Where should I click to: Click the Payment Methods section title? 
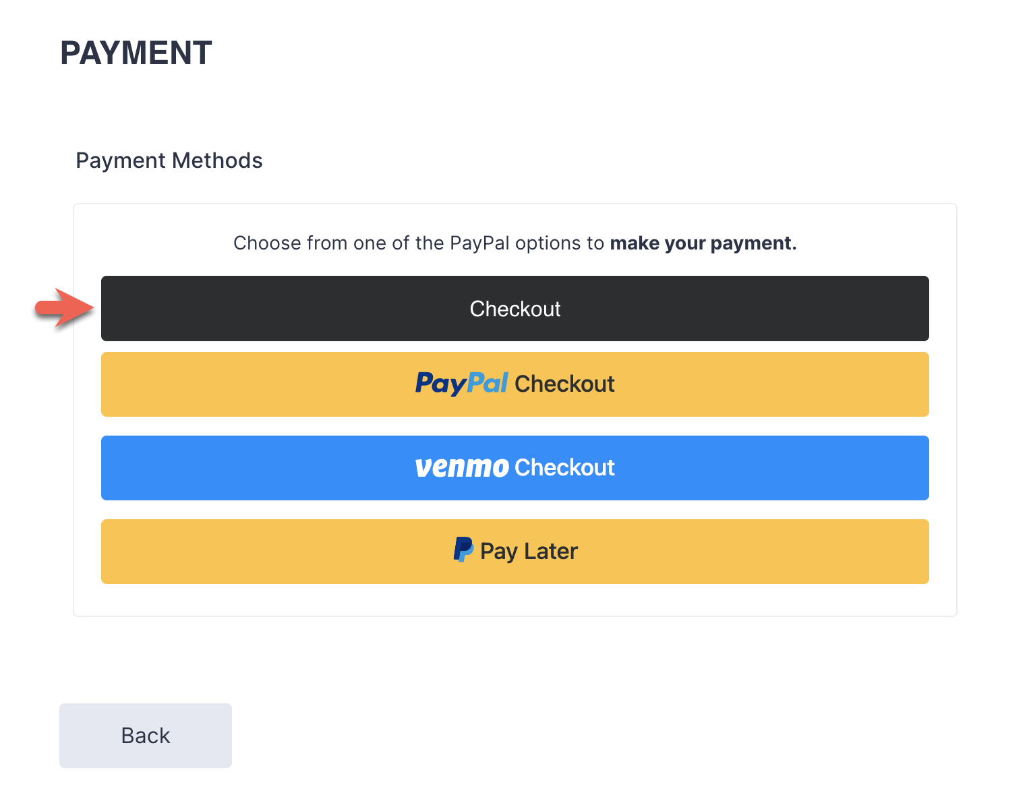[x=169, y=160]
